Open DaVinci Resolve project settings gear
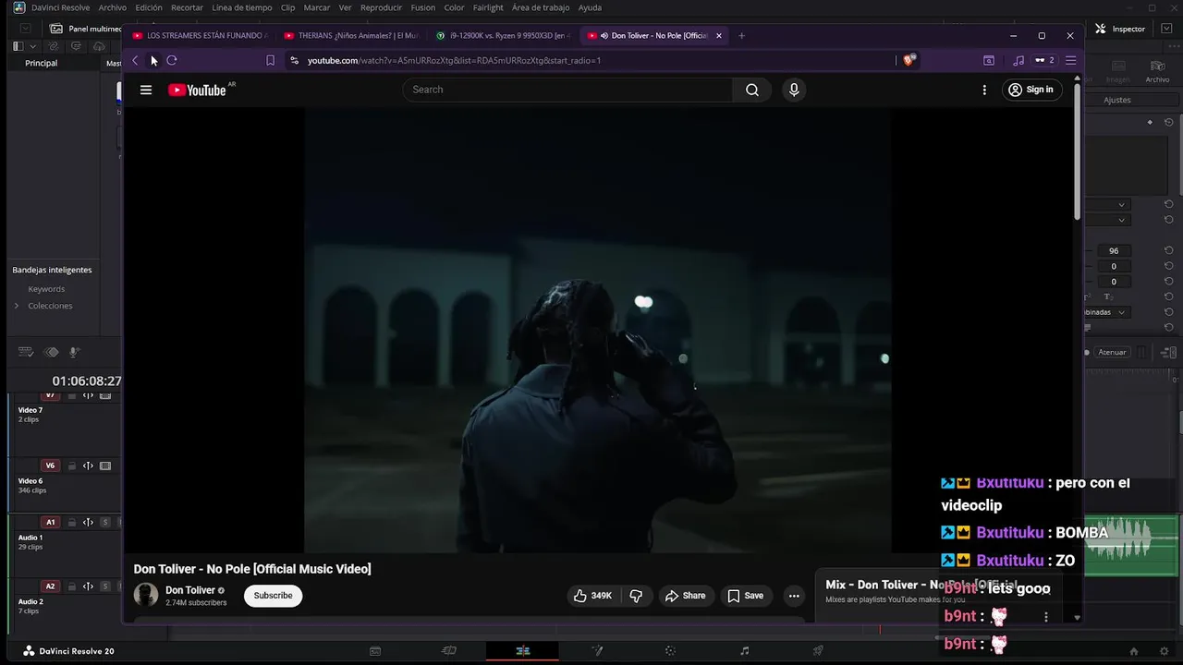Screen dimensions: 1183x665 [x=1163, y=651]
